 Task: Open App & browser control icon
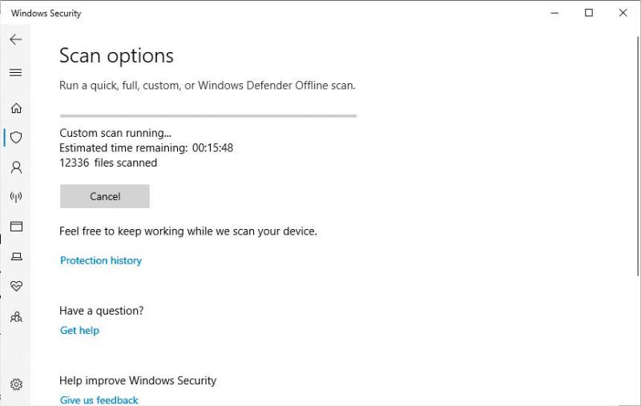[16, 227]
